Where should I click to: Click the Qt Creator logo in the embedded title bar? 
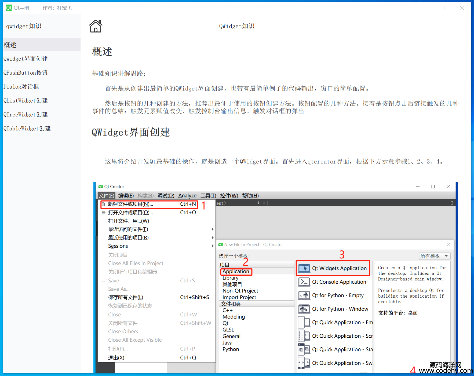coord(101,187)
